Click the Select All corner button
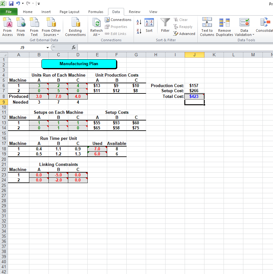This screenshot has height=274, width=273. click(x=4, y=55)
